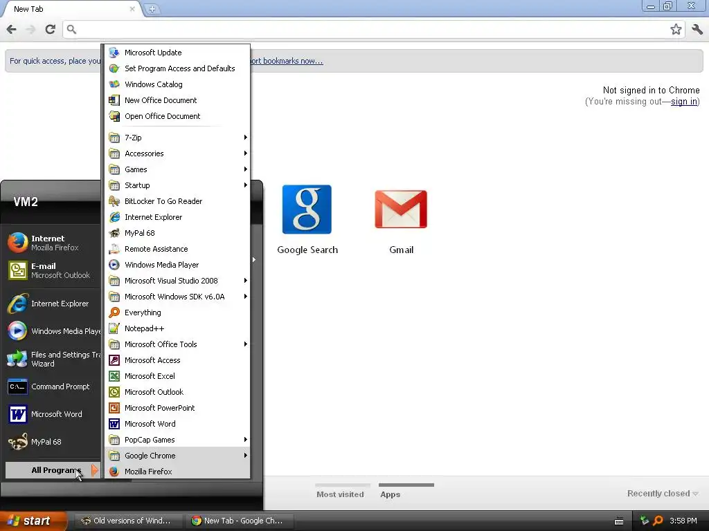Launch Internet Explorer from Start menu left pane
This screenshot has height=531, width=709.
53,304
